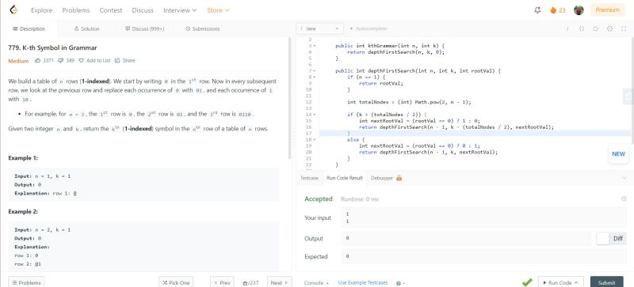The height and width of the screenshot is (287, 634).
Task: Click the help question mark near Console
Action: (x=399, y=283)
